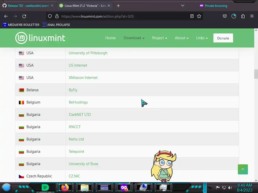Click the linuxmint logo
The height and width of the screenshot is (193, 258).
pos(40,38)
